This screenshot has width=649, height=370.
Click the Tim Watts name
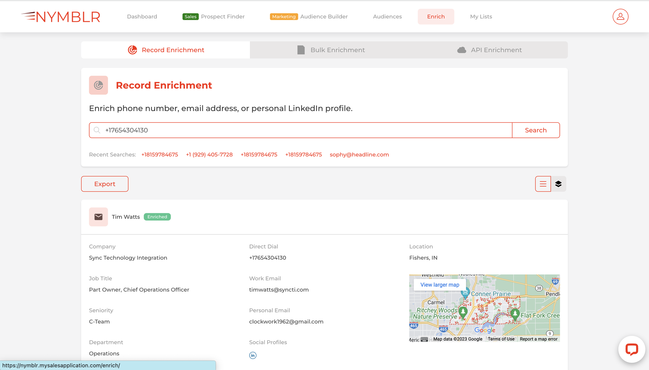(x=126, y=217)
